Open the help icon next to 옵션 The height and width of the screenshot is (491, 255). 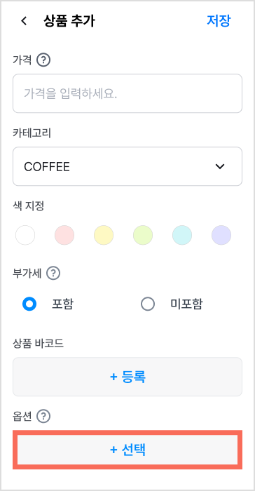tap(43, 416)
